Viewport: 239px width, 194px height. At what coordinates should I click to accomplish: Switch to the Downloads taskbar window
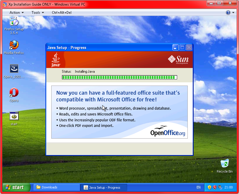(x=57, y=188)
